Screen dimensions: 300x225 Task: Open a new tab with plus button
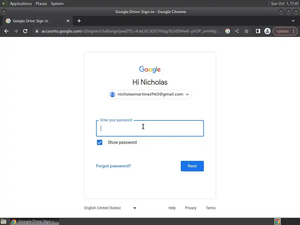click(x=79, y=21)
